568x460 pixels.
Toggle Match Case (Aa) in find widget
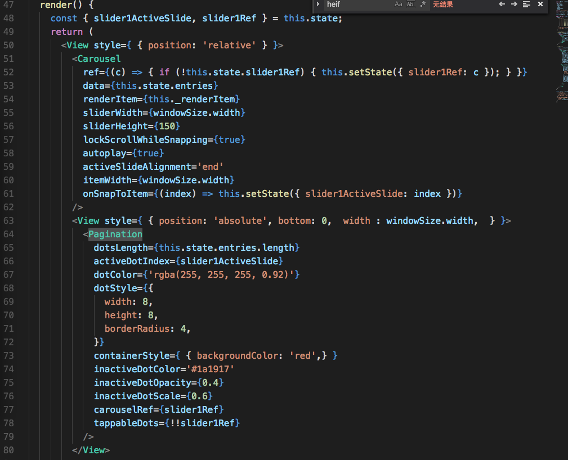tap(399, 4)
